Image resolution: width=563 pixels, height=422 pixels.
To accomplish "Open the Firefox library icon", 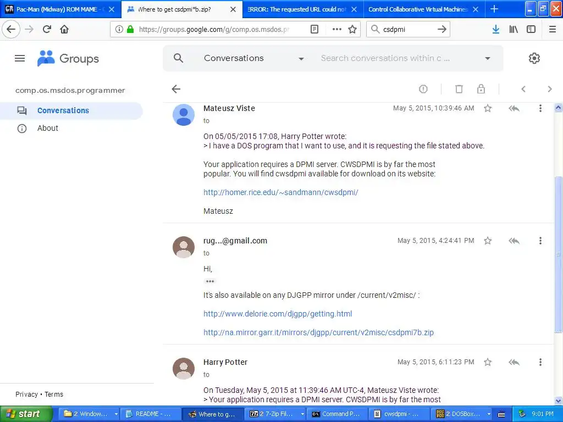I will click(514, 29).
